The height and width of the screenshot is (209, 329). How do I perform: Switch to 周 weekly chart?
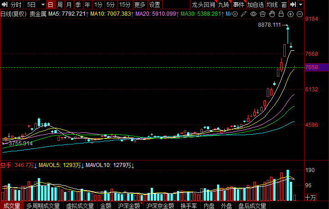click(60, 5)
